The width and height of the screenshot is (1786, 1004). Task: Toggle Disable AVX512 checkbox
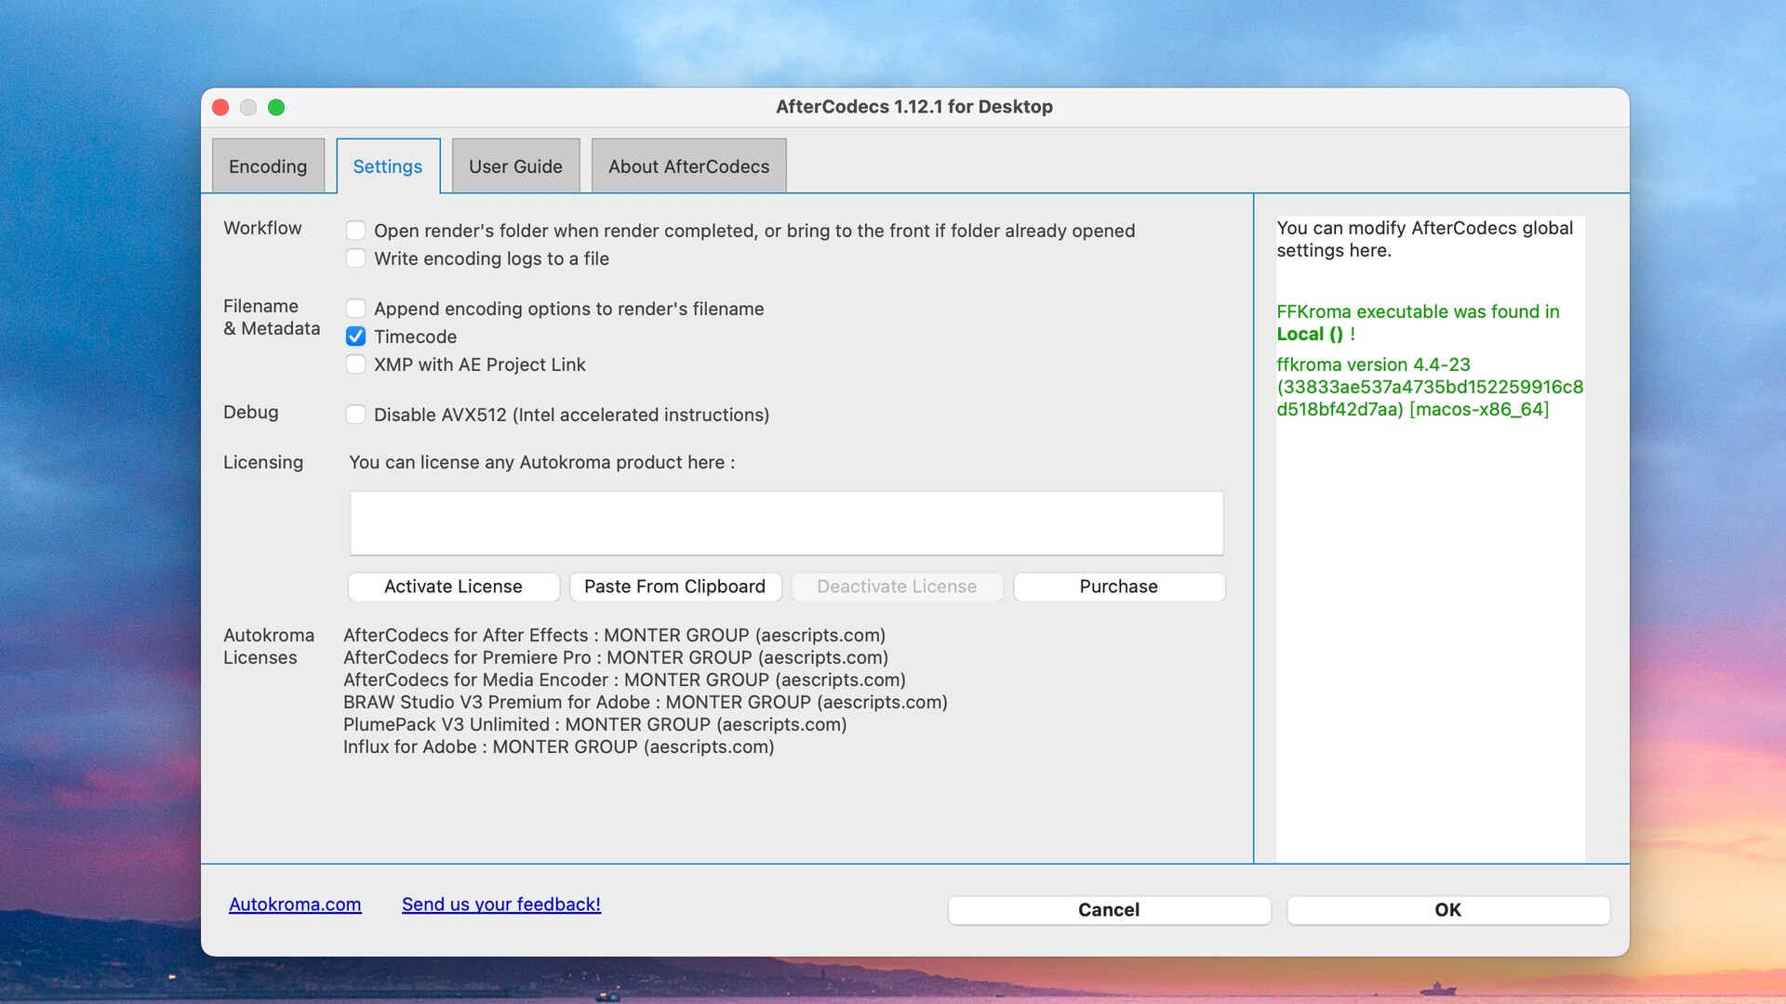click(355, 415)
